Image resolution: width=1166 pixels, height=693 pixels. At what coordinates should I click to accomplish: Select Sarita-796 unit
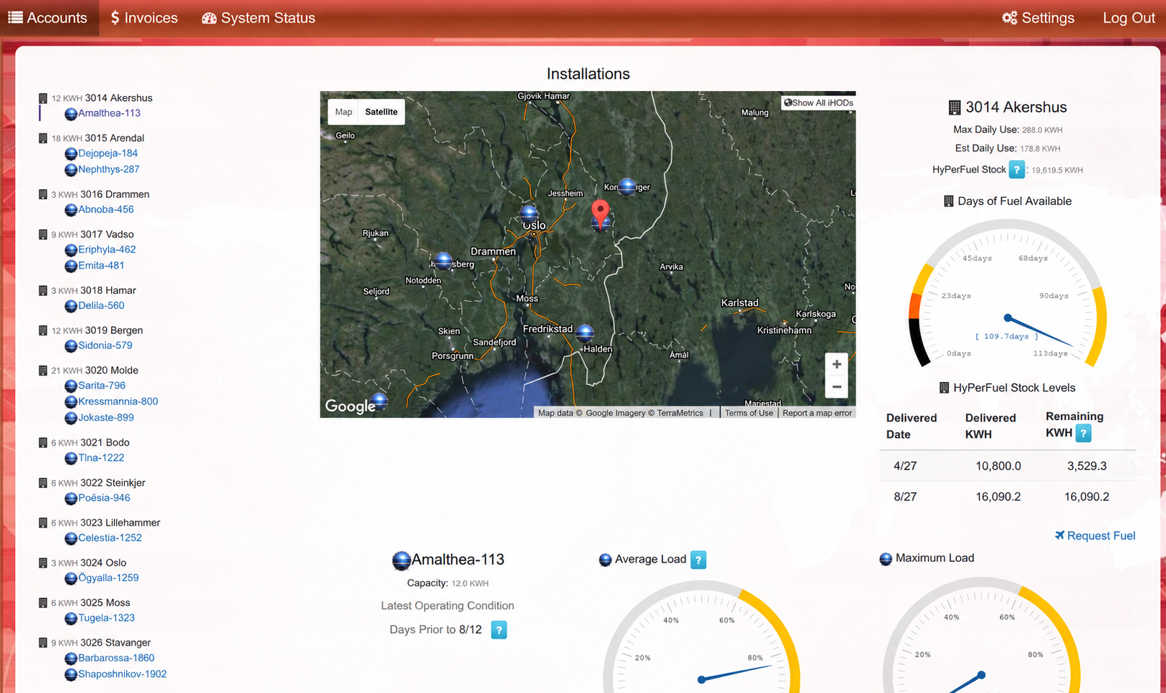102,386
